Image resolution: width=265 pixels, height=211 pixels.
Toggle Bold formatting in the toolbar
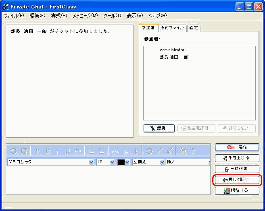(x=48, y=151)
